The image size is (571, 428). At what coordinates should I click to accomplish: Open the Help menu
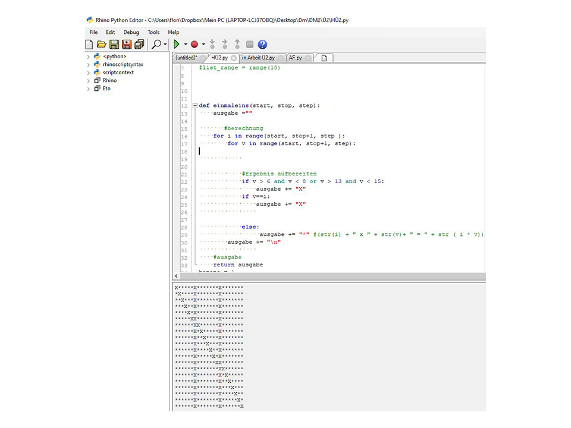pos(173,32)
